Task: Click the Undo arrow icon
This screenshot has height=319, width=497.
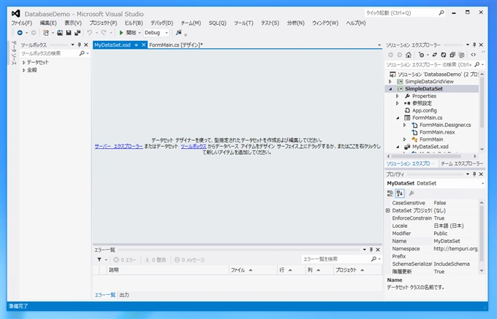Action: [x=90, y=33]
